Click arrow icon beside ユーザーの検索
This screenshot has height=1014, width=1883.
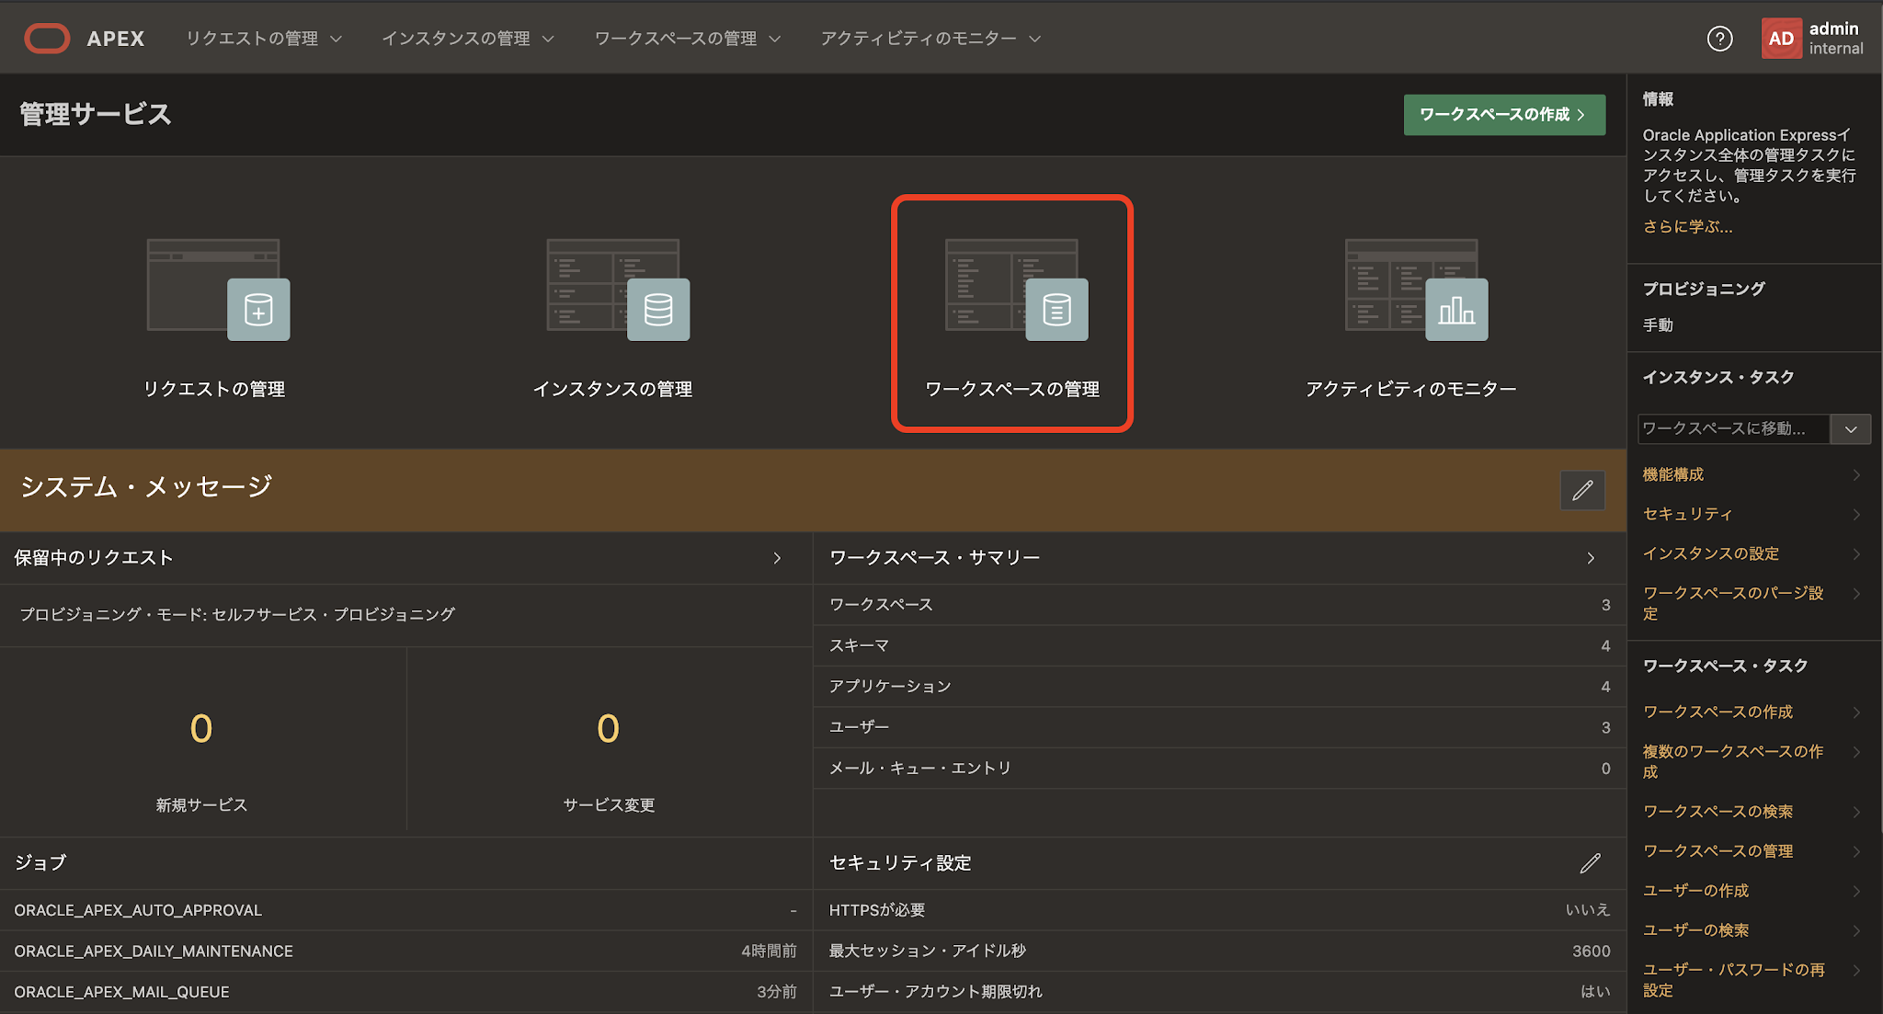pos(1856,930)
